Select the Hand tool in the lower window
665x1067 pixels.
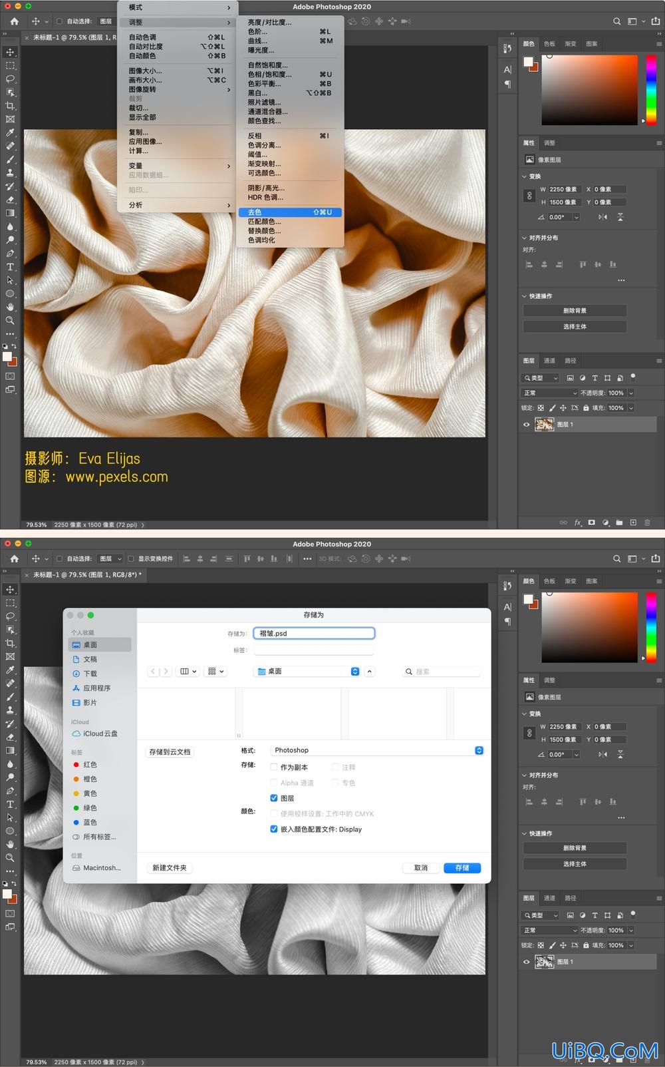10,844
